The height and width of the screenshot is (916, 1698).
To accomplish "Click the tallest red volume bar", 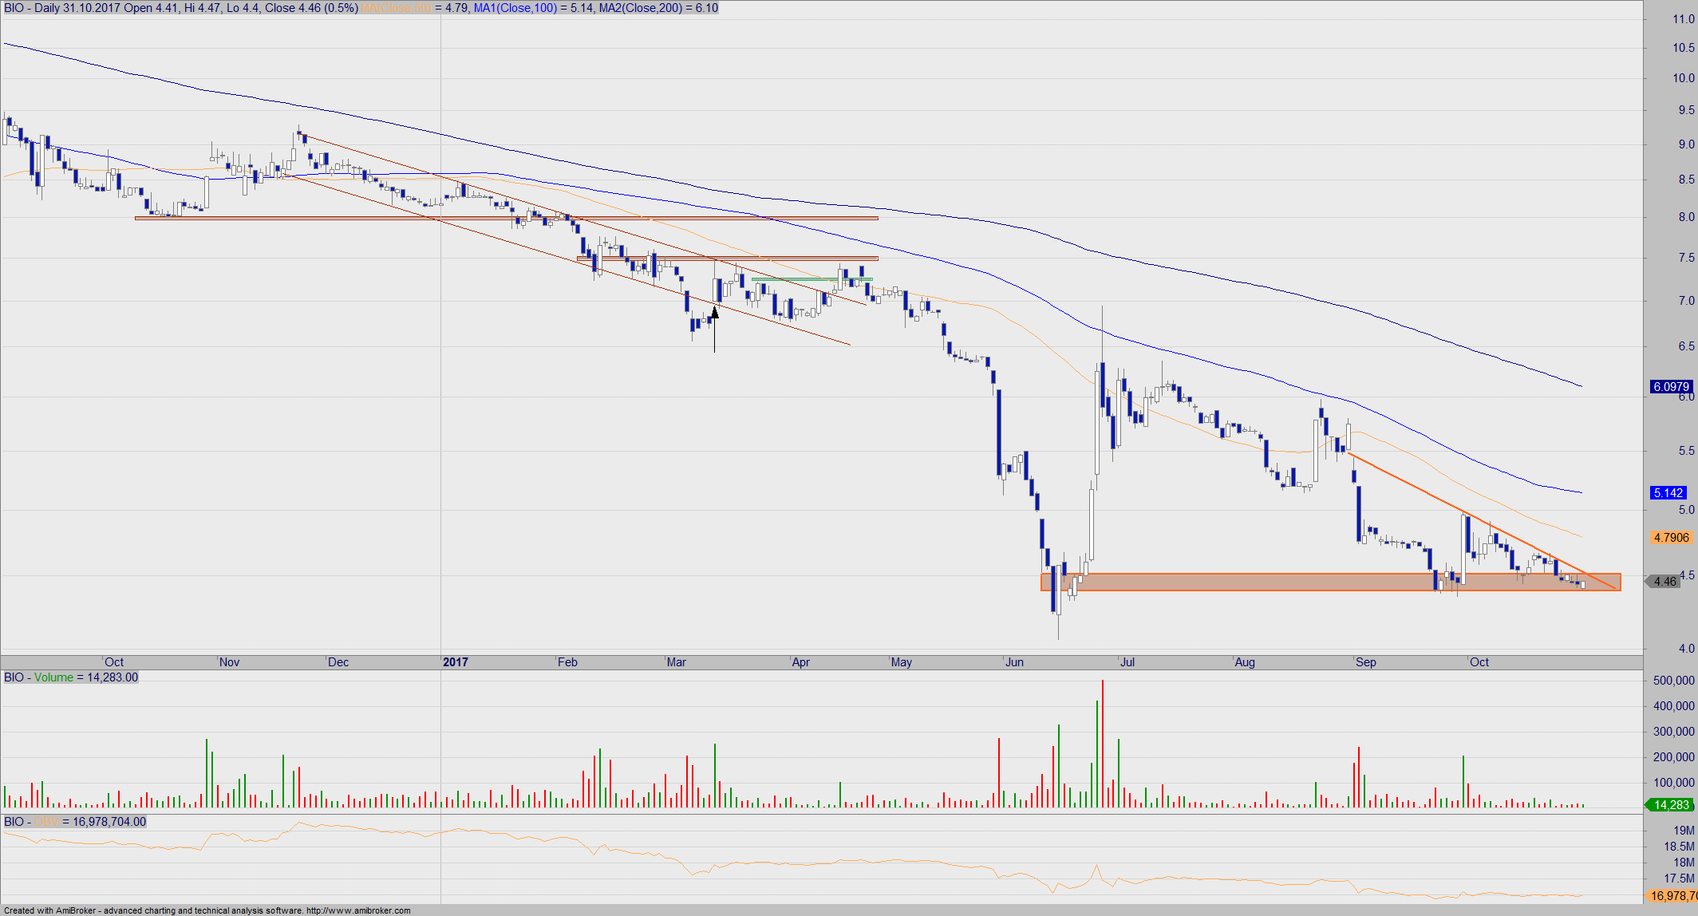I will tap(1103, 742).
